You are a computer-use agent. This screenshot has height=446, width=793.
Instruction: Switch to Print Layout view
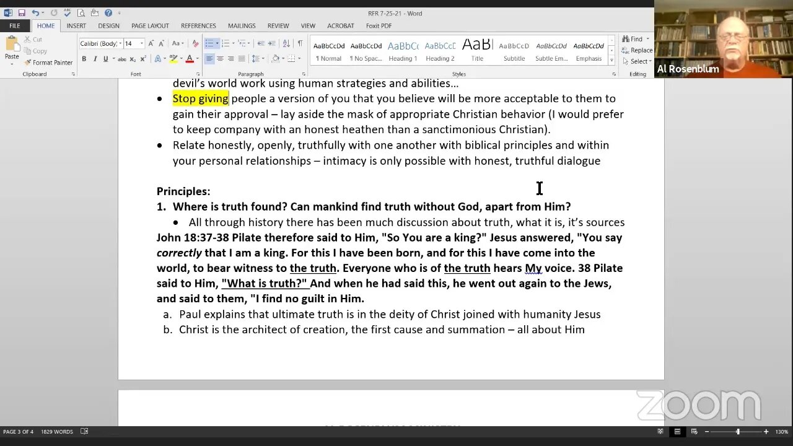point(677,432)
